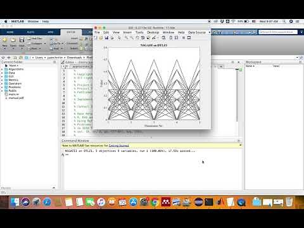Screen dimensions: 304x228
Task: Open the Edit menu in the figure window
Action: pyautogui.click(x=106, y=32)
